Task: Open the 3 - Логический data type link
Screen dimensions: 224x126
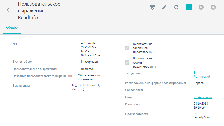Action: coord(202,75)
